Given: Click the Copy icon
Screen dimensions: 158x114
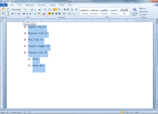Looking at the screenshot, I should 8,12.
